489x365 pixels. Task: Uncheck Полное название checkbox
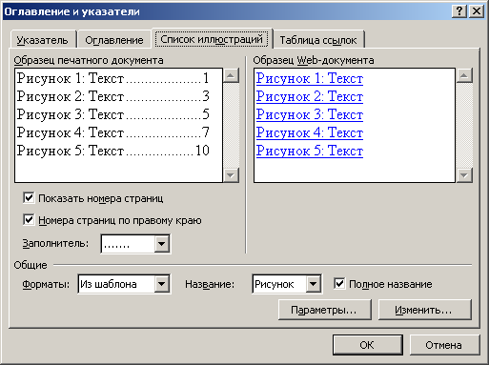(x=339, y=283)
